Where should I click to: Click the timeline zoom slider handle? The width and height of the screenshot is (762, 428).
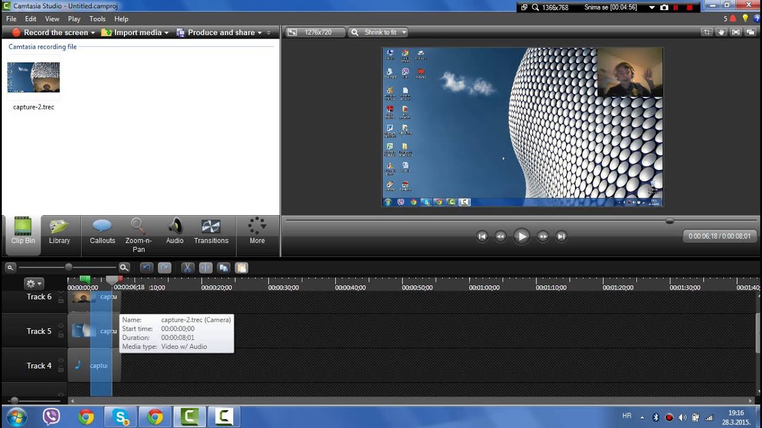click(68, 267)
